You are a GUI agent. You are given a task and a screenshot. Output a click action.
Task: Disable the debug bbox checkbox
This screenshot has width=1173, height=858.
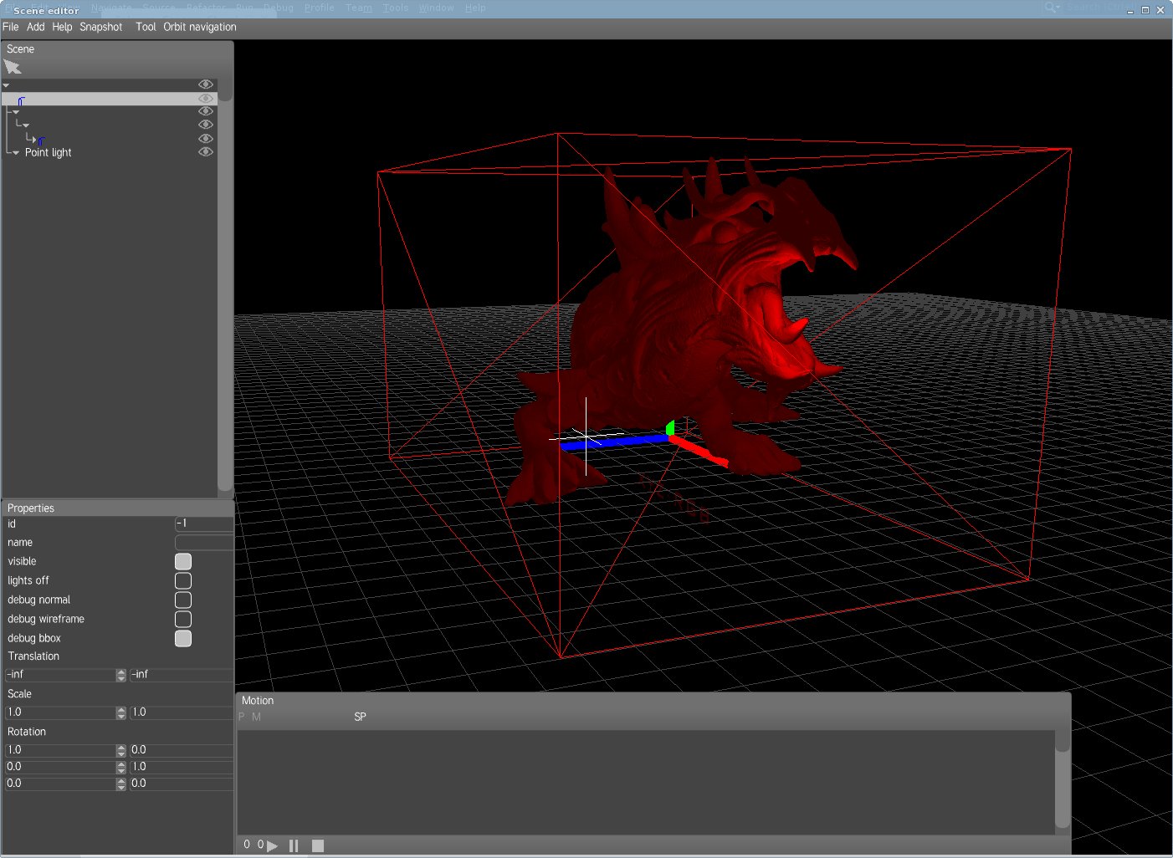pyautogui.click(x=183, y=638)
